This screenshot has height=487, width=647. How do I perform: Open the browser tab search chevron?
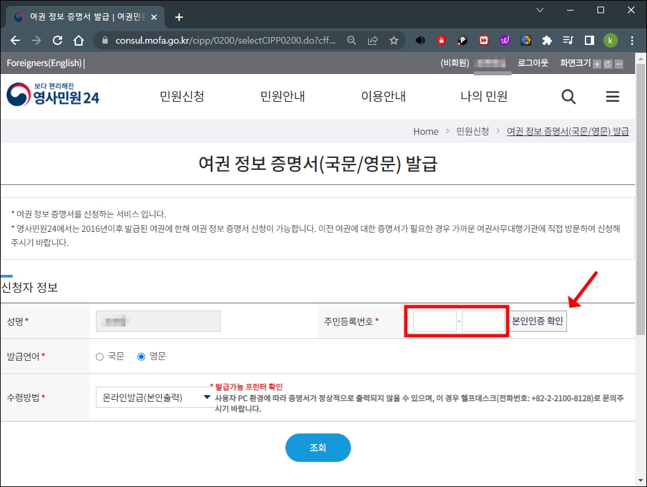(540, 11)
